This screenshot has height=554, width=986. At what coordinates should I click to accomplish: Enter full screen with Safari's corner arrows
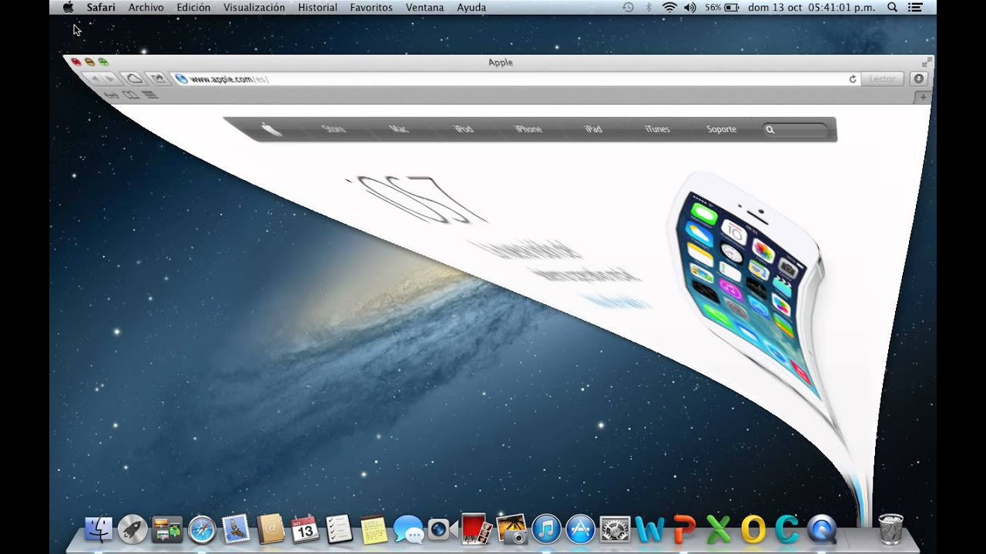click(x=926, y=62)
